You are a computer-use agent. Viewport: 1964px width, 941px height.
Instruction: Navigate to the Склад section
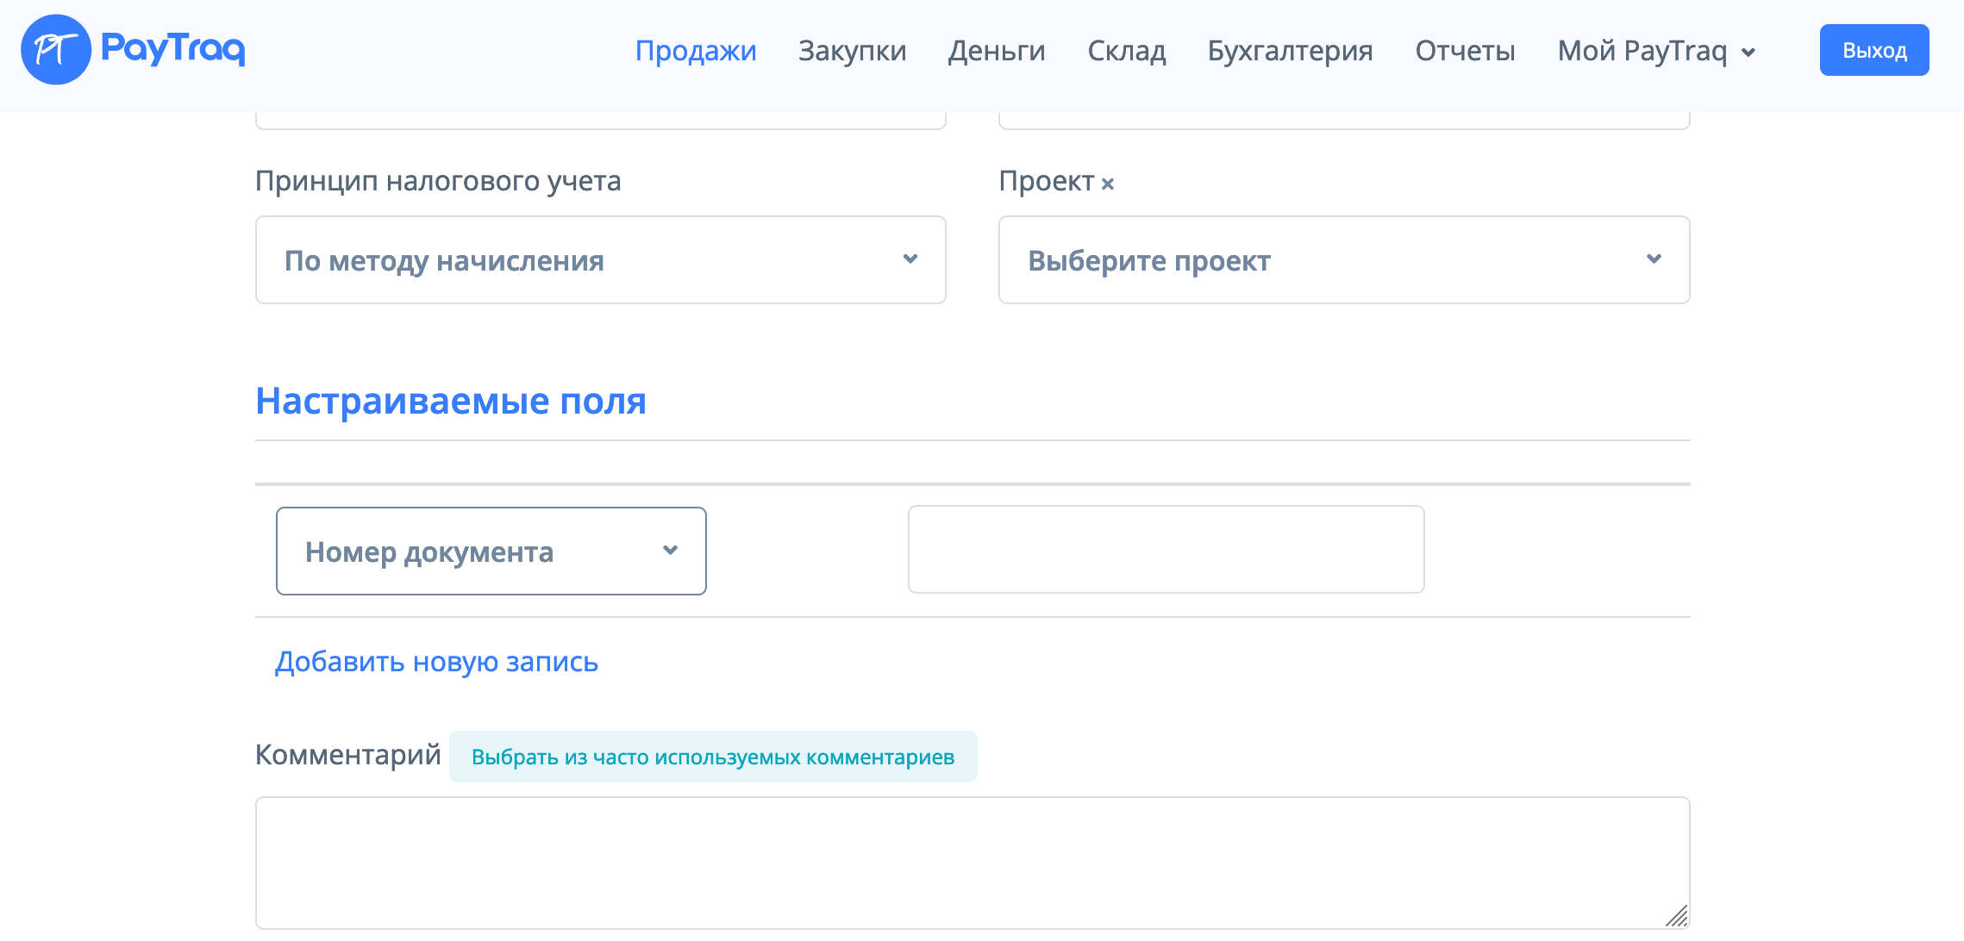coord(1126,51)
